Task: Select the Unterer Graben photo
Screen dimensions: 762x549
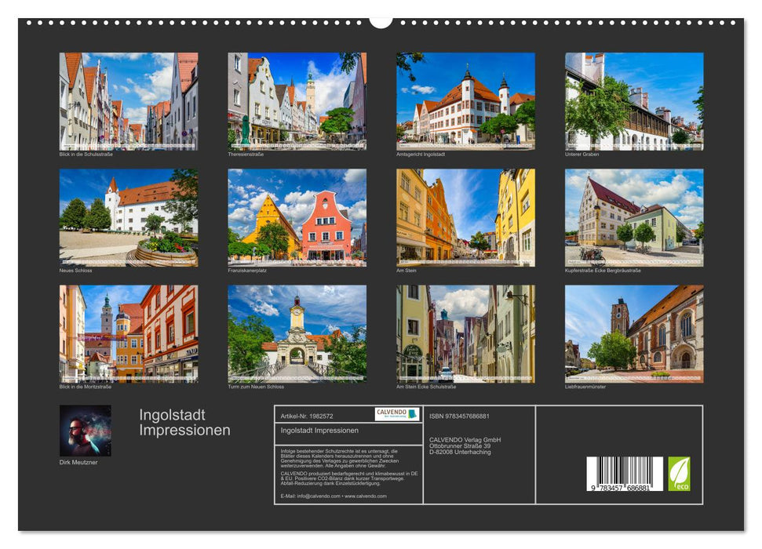Action: pos(636,102)
